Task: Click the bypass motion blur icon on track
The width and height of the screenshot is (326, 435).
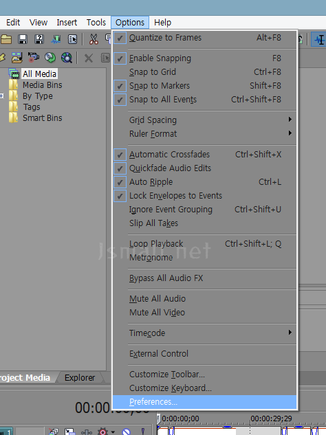Action: point(53,432)
